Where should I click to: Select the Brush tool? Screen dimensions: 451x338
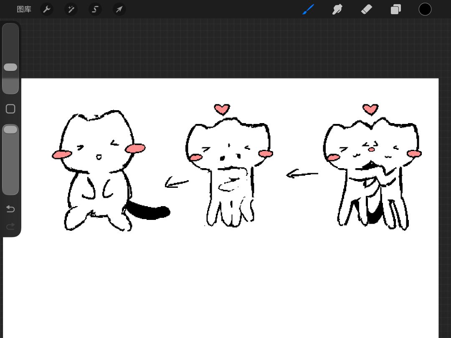click(x=308, y=10)
